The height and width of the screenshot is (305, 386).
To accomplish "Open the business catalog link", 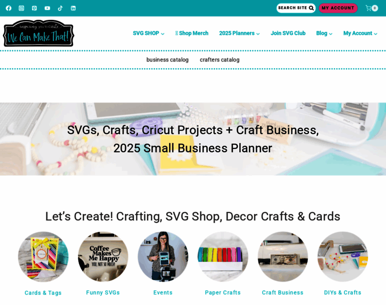I will pyautogui.click(x=168, y=60).
